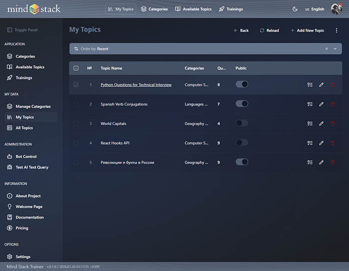Open Test AI Text Query page

27,167
